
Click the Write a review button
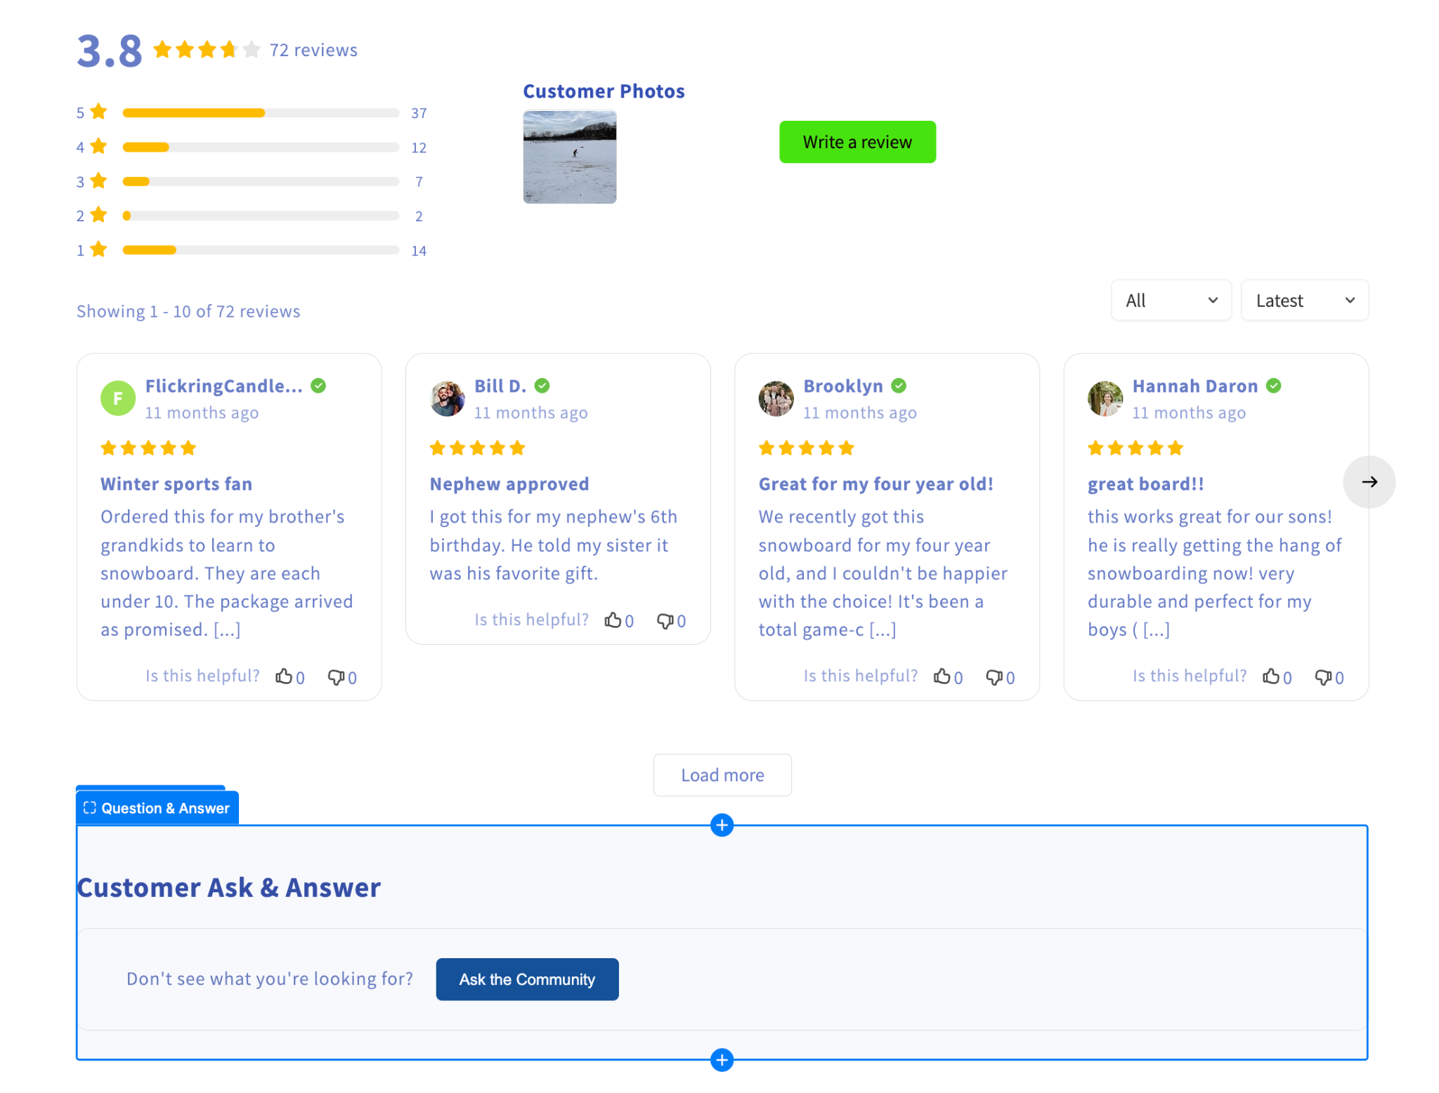(x=857, y=142)
